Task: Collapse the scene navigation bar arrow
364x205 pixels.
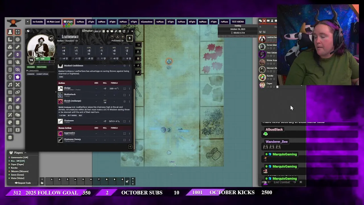Action: click(x=28, y=22)
